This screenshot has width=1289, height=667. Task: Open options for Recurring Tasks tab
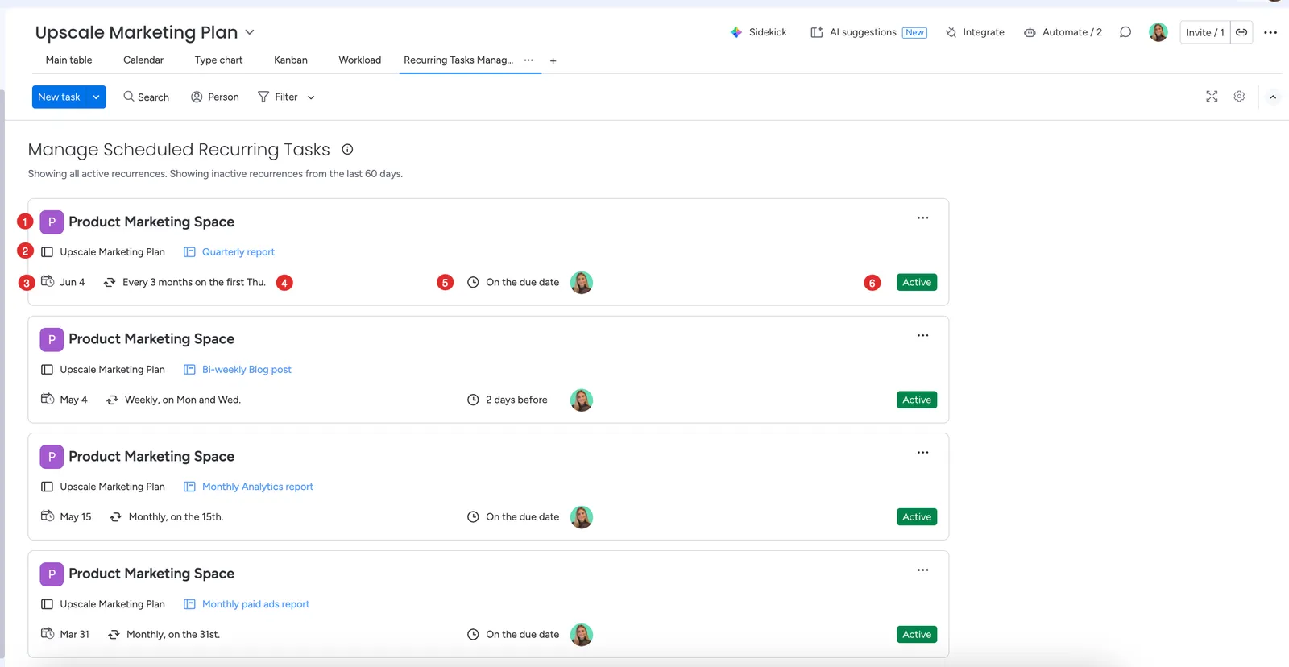pos(528,60)
